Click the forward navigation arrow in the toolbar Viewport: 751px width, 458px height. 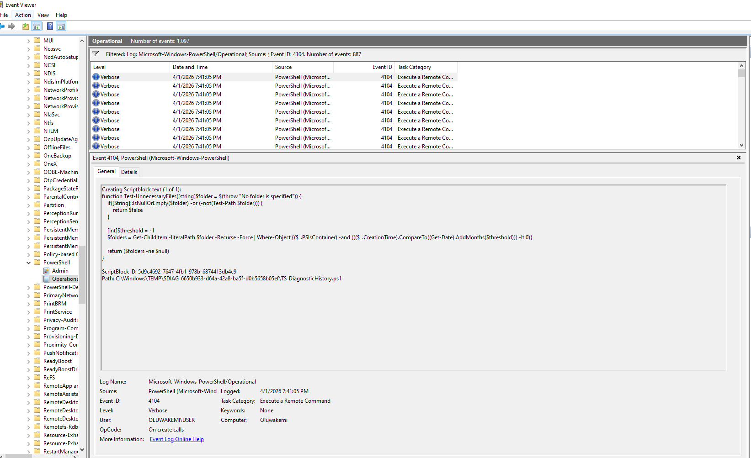click(12, 26)
